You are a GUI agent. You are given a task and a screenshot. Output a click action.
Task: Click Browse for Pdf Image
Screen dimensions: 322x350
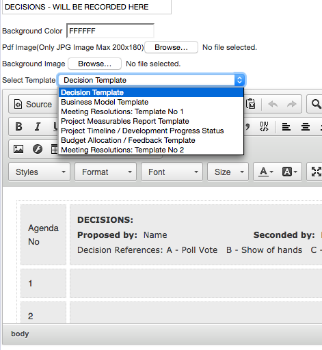tap(171, 47)
